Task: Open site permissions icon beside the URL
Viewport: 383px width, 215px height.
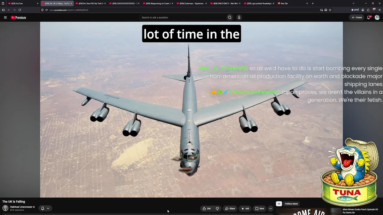Action: tap(46, 10)
